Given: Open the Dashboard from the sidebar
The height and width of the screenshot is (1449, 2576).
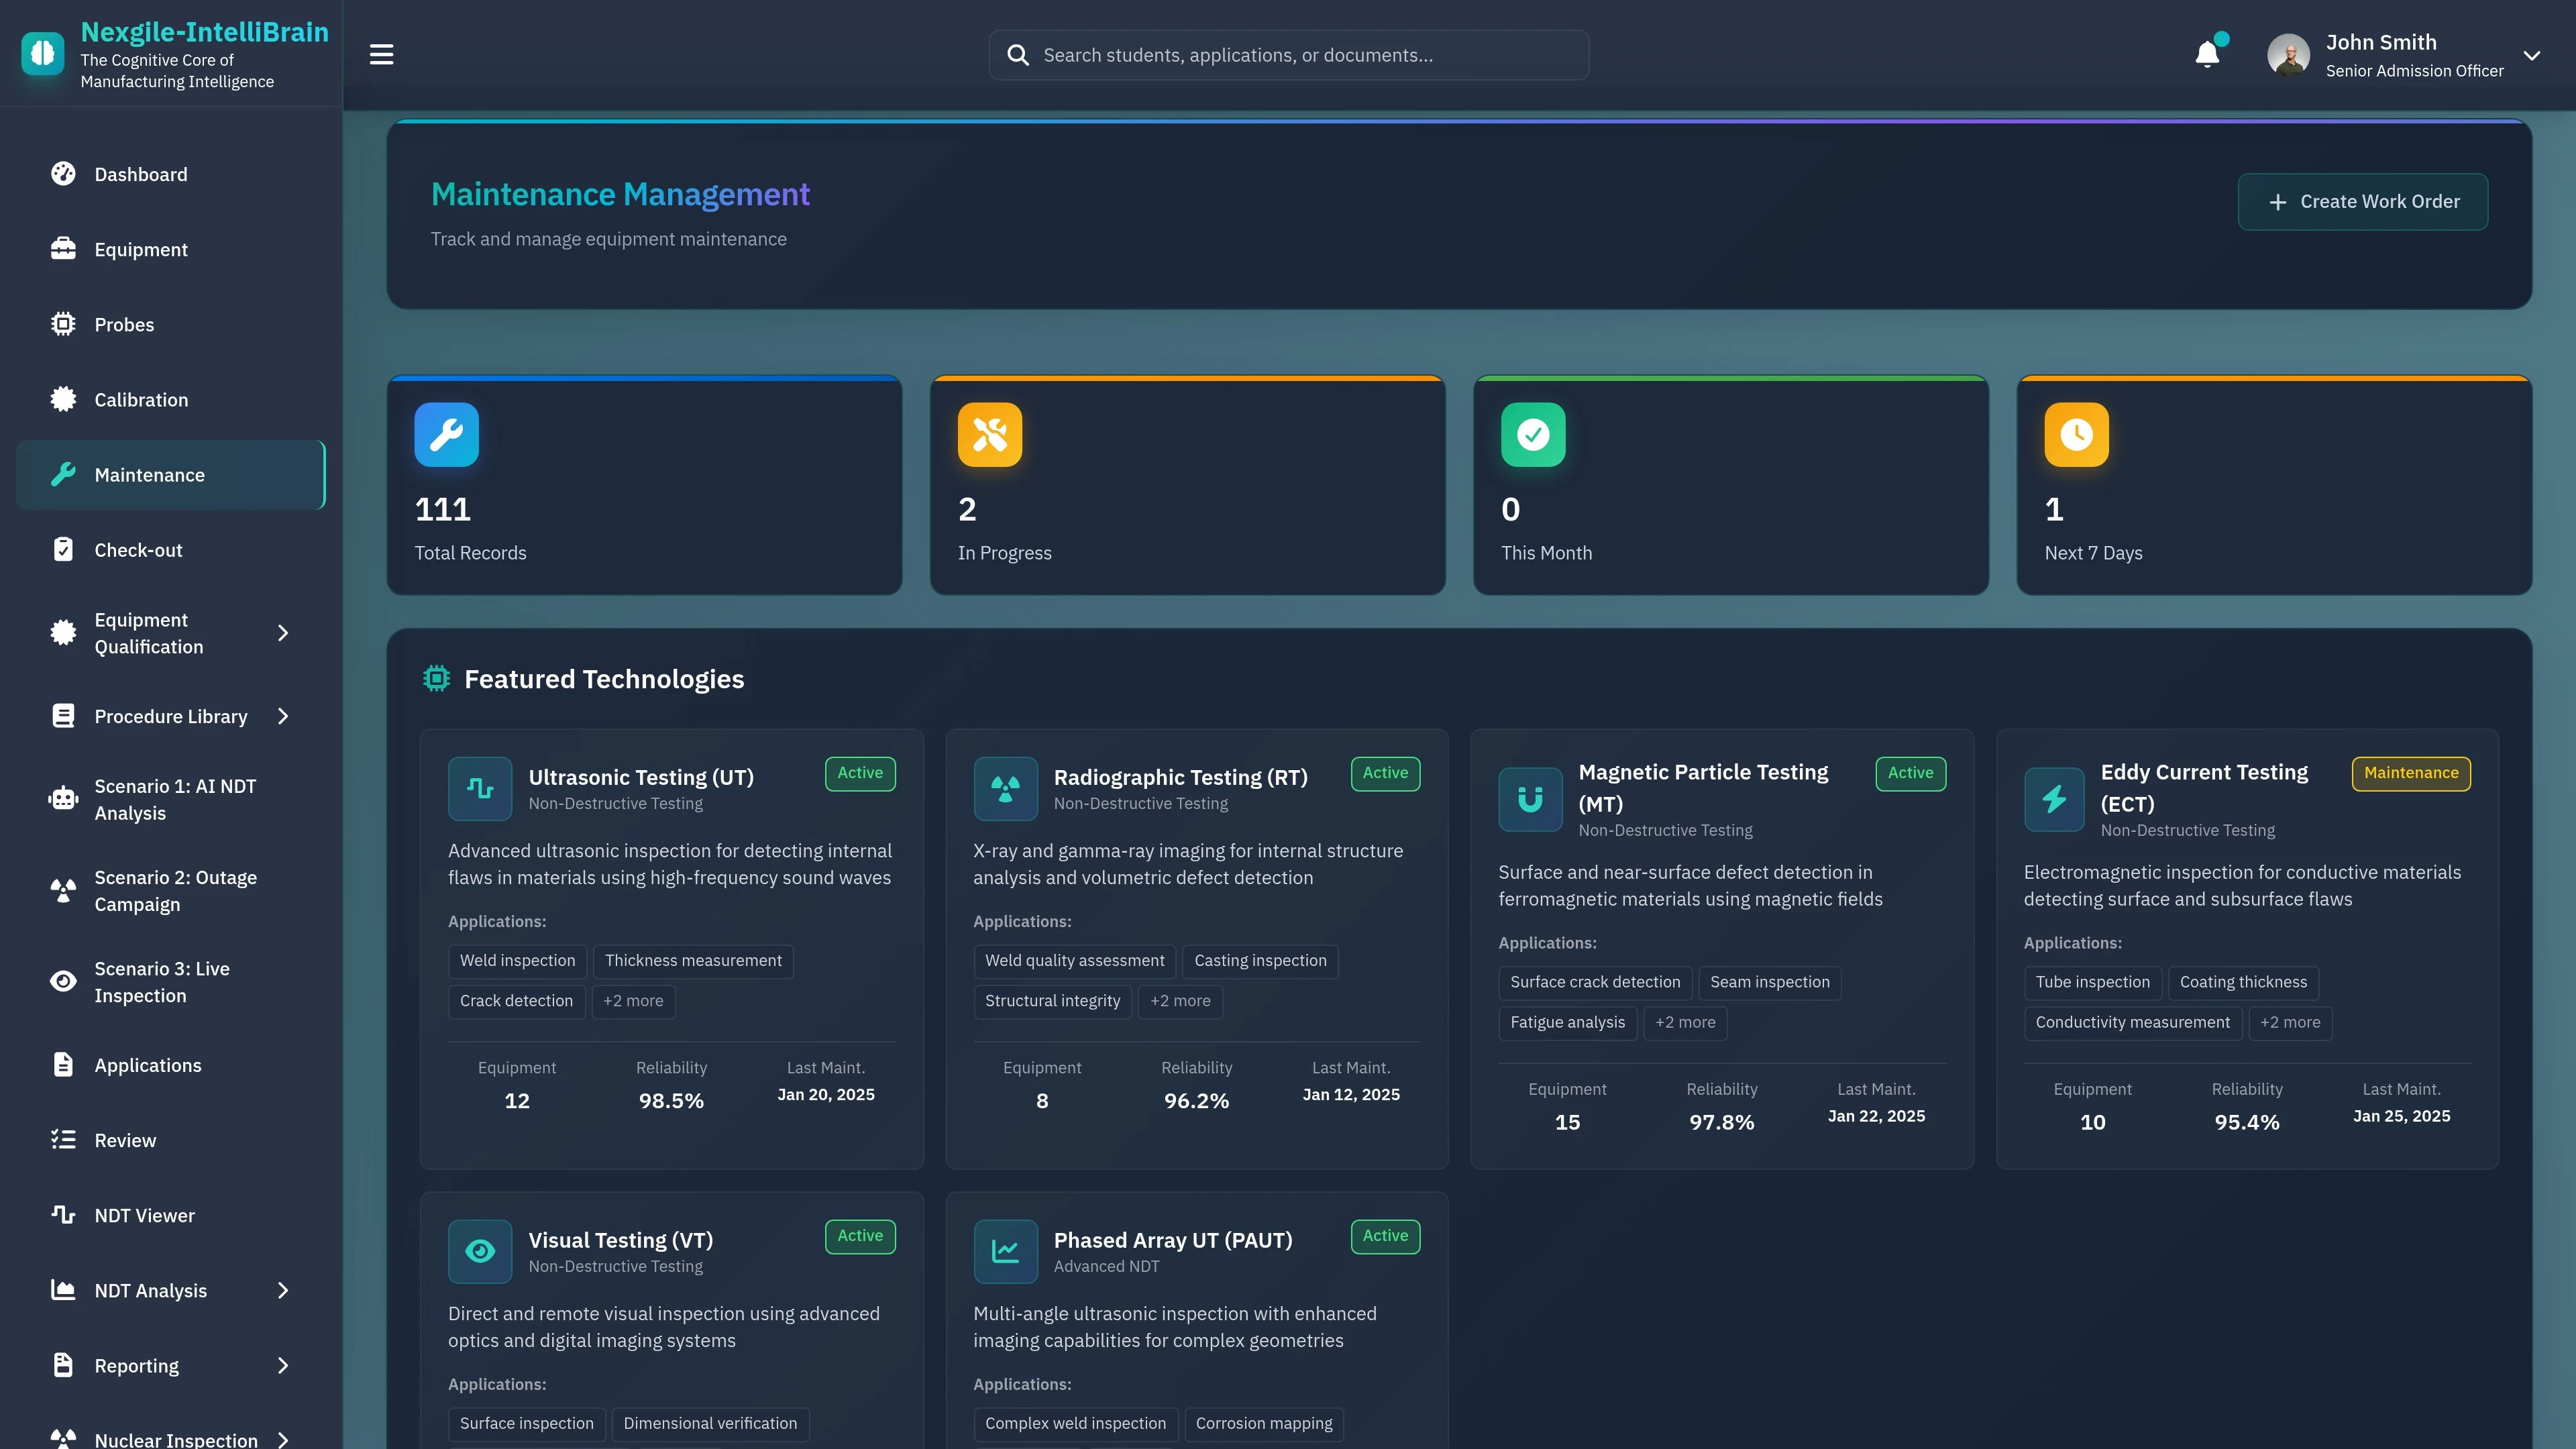Looking at the screenshot, I should click(x=140, y=174).
